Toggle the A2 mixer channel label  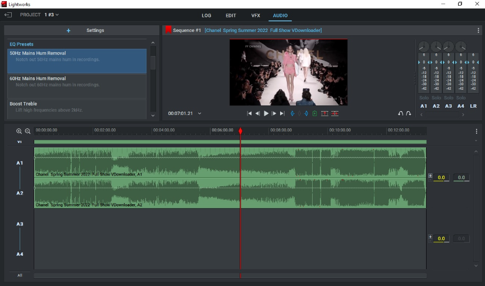click(436, 106)
